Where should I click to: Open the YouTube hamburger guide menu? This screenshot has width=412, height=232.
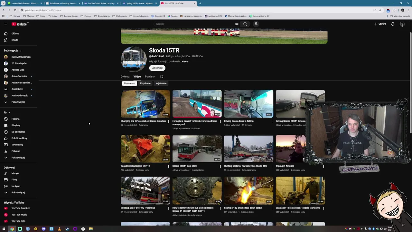pyautogui.click(x=6, y=24)
